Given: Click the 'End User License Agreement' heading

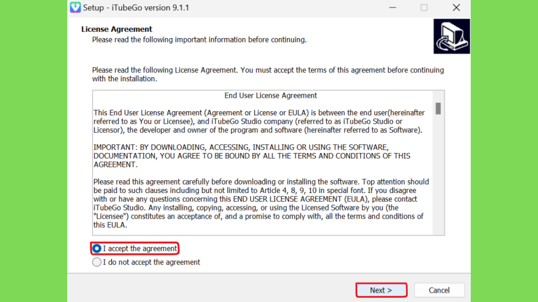Looking at the screenshot, I should click(x=271, y=95).
